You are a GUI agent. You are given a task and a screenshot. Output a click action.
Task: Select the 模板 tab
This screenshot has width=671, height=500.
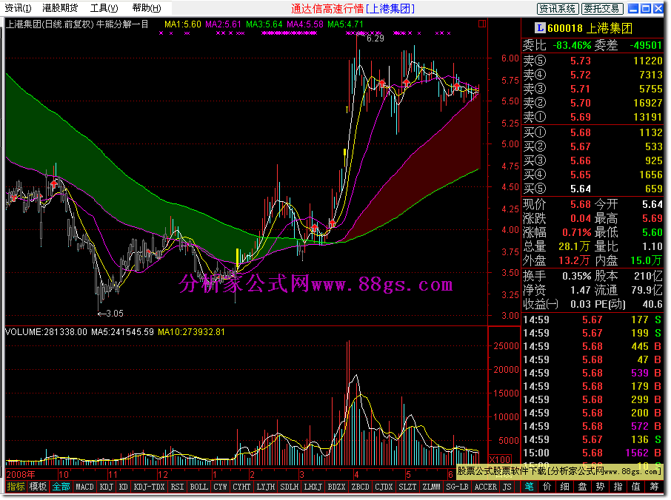click(38, 487)
